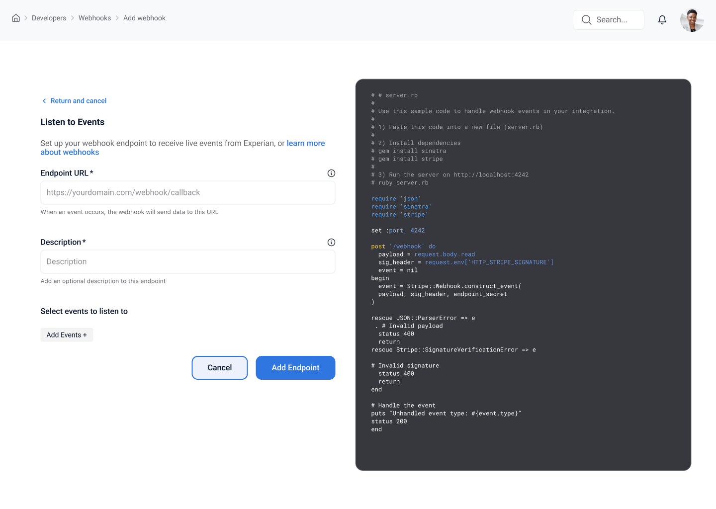
Task: Click the 'gem install stripe' comment line
Action: pos(407,159)
